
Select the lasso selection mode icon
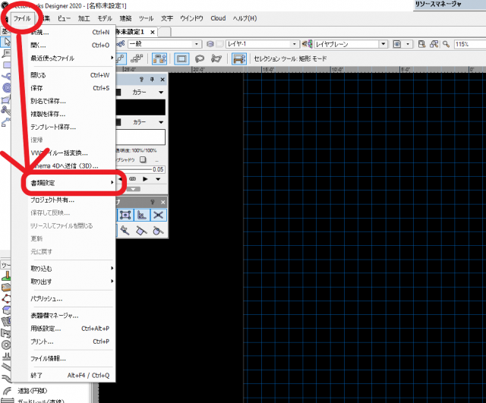[x=200, y=59]
